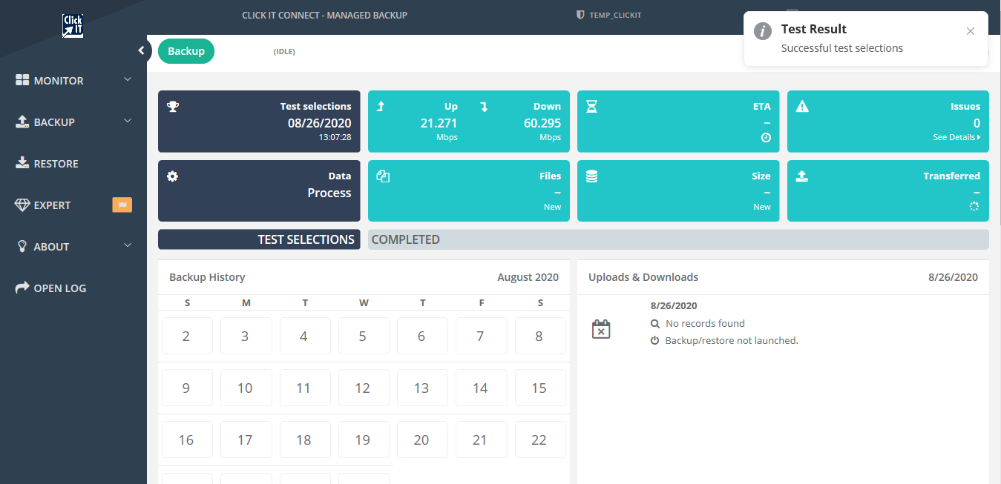Click the 8/26/2020 date in the Uploads & Downloads header

point(953,277)
